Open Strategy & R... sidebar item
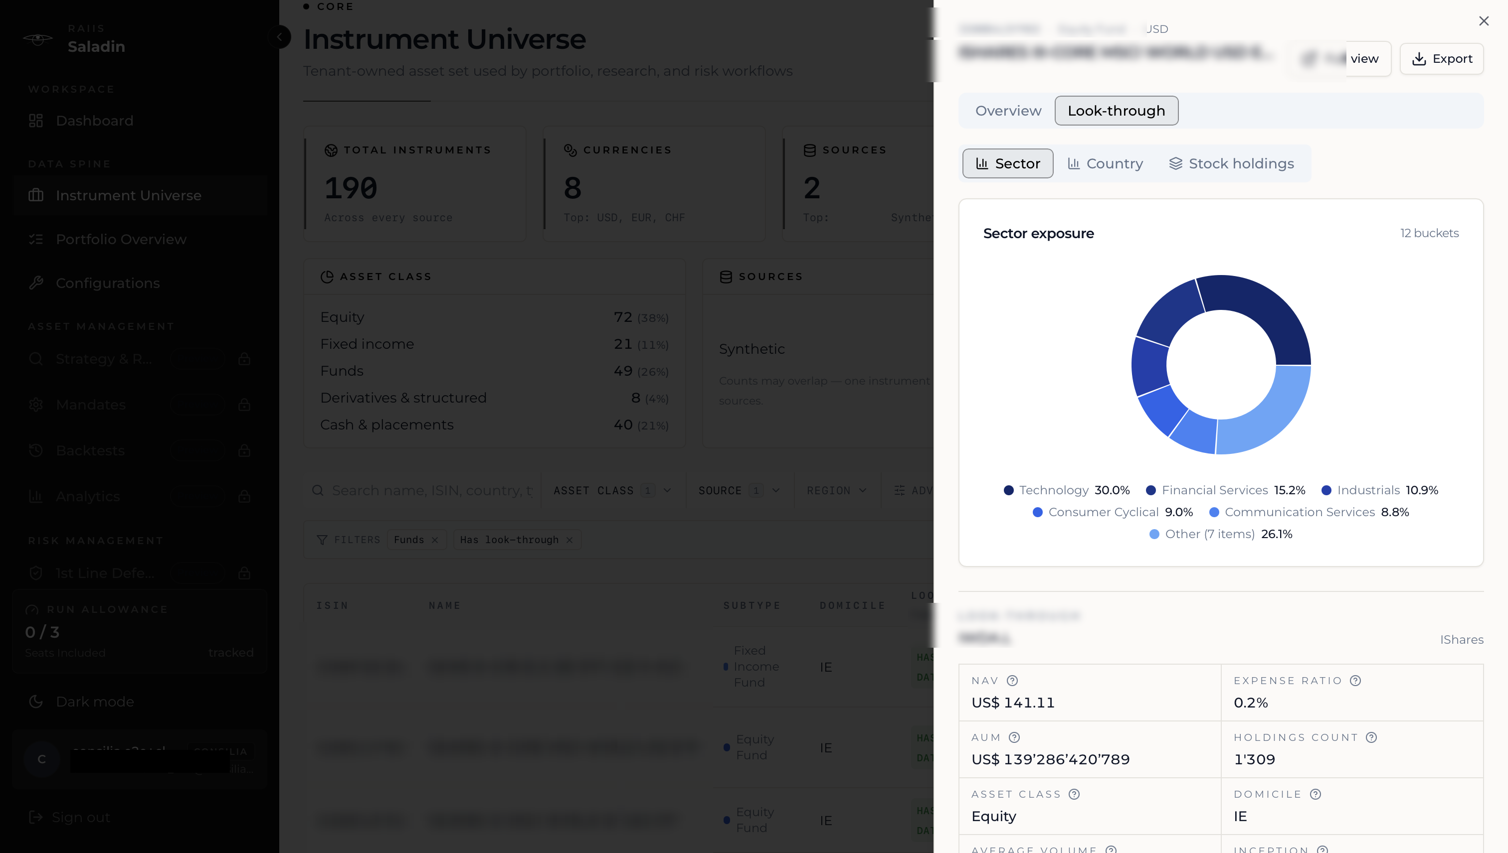The width and height of the screenshot is (1508, 853). (x=140, y=359)
